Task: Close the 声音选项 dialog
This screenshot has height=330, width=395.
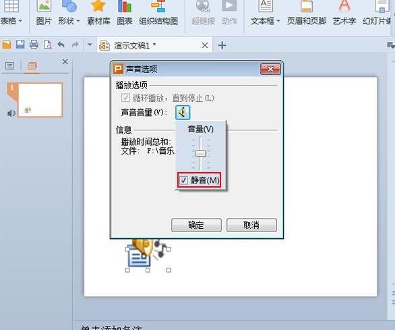Action: click(270, 69)
